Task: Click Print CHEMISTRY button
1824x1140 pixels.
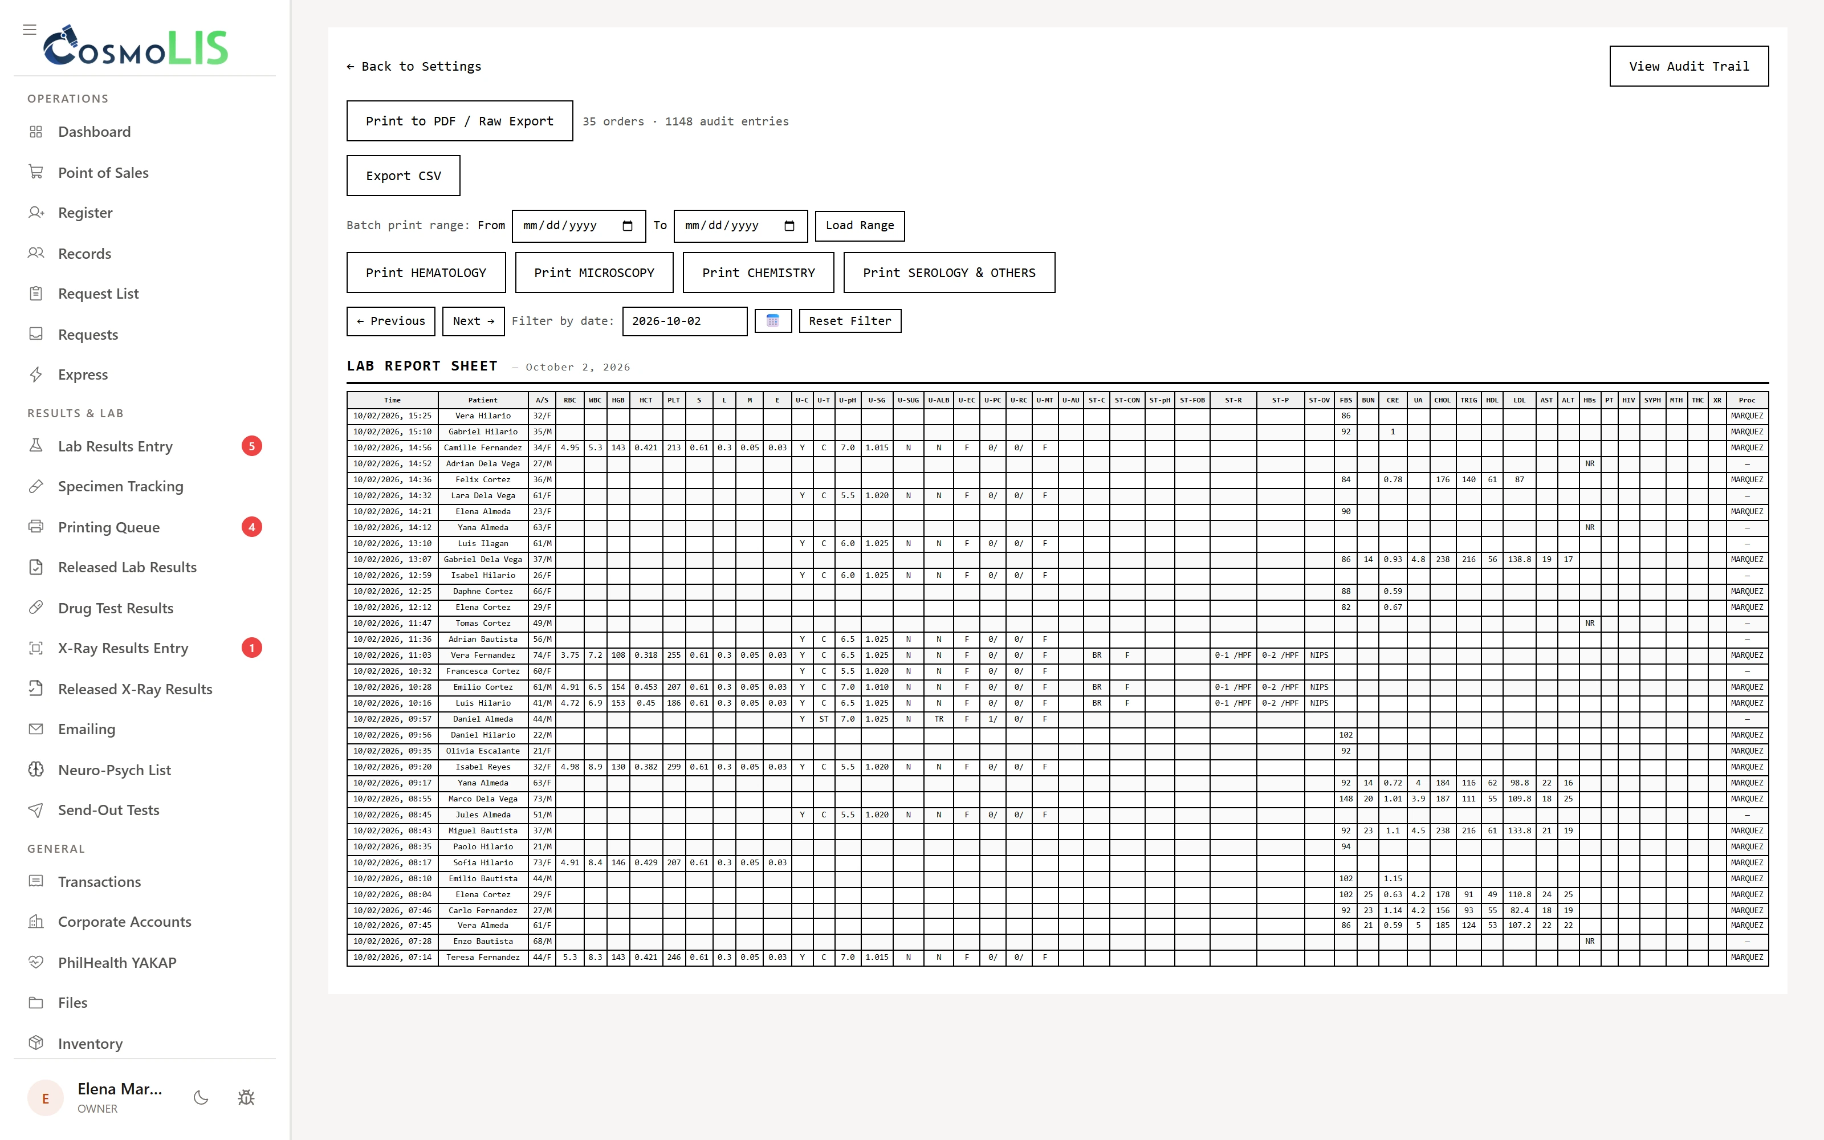Action: [758, 272]
